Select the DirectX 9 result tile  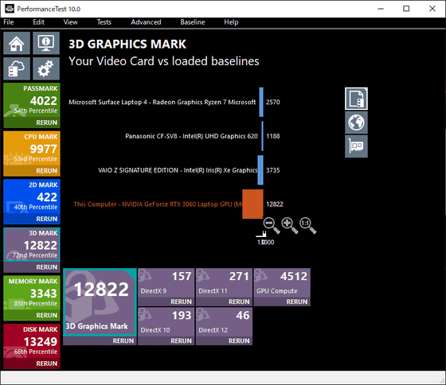(x=166, y=283)
